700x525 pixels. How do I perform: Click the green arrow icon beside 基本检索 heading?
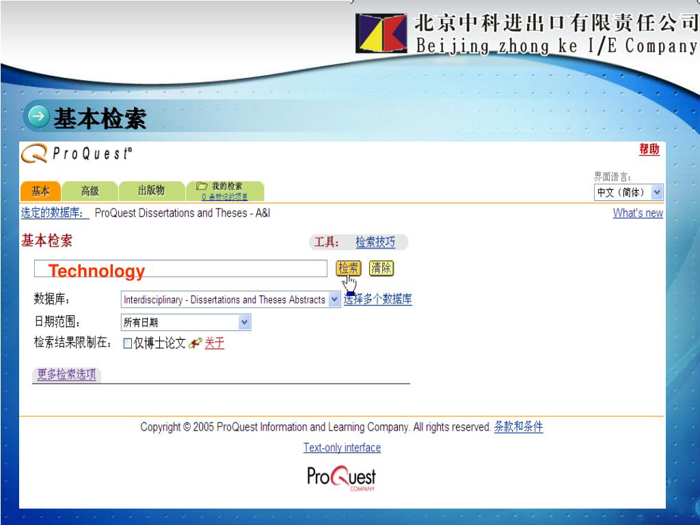click(38, 116)
